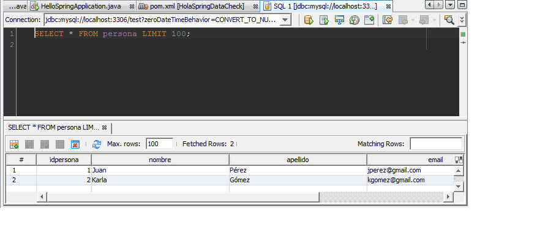Select the cell containing Karla
Image resolution: width=548 pixels, height=252 pixels.
160,180
